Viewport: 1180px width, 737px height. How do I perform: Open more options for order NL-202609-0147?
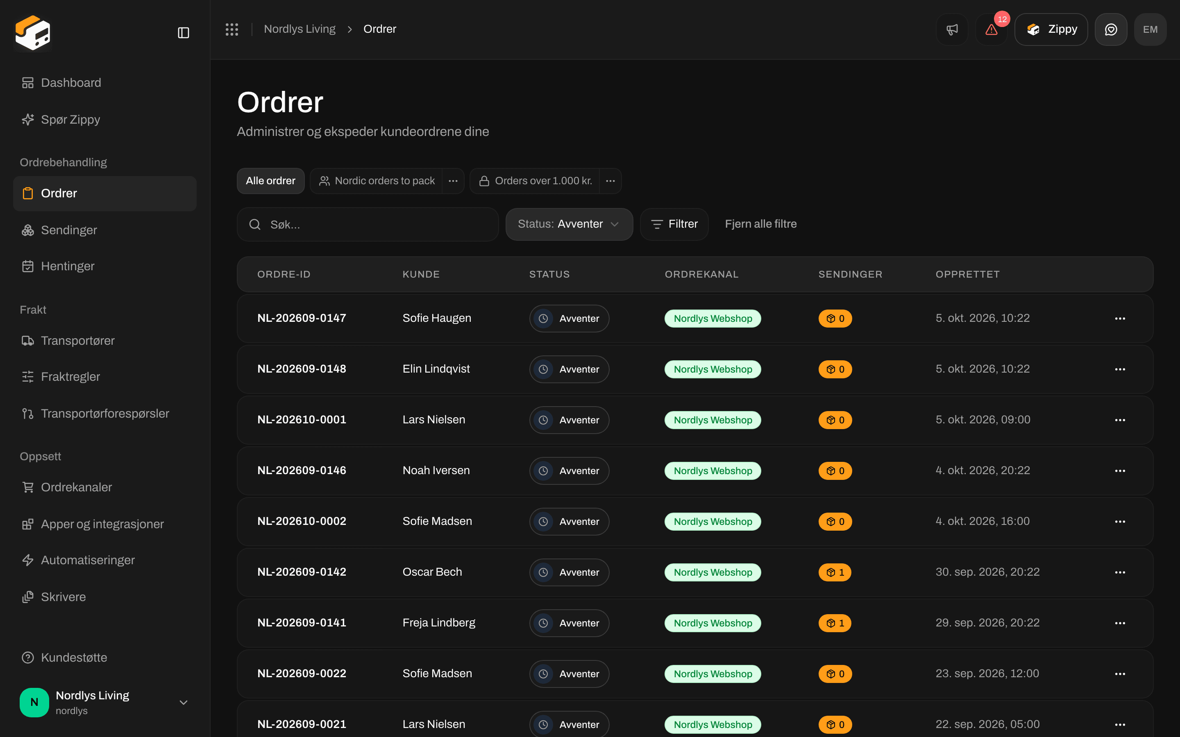pos(1120,318)
